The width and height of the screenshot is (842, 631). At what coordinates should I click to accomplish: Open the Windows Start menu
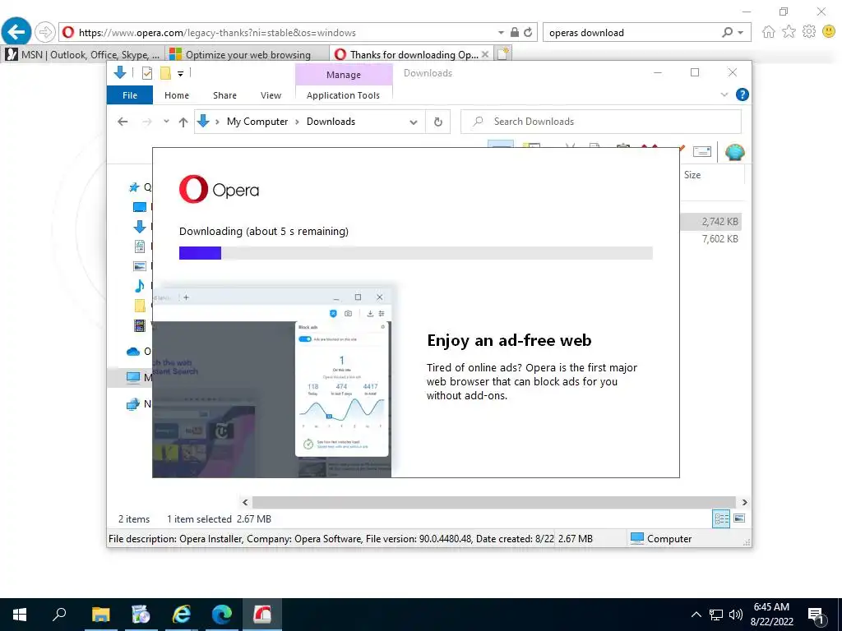(x=20, y=615)
